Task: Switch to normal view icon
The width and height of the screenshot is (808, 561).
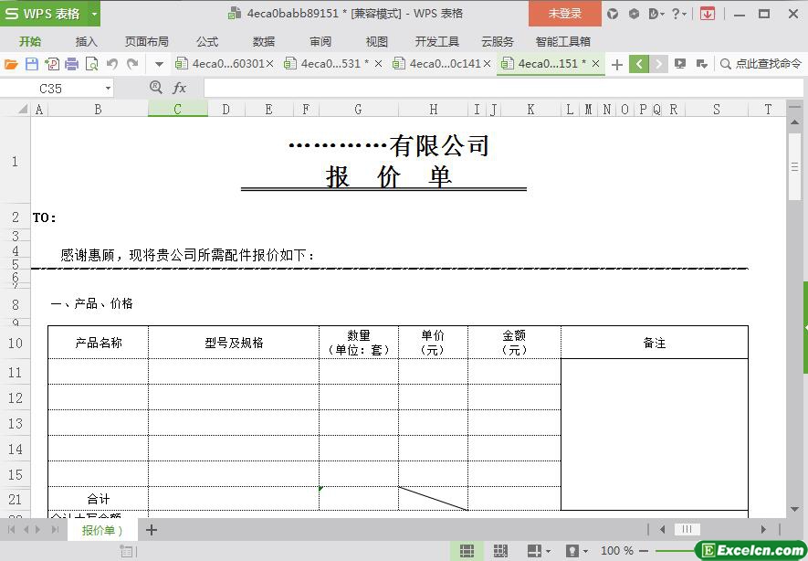Action: pos(467,551)
